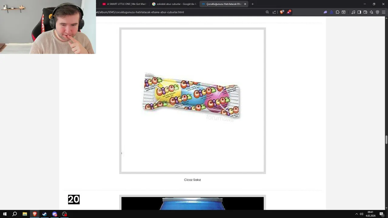The image size is (388, 218).
Task: Show hidden system tray icons
Action: [x=356, y=214]
